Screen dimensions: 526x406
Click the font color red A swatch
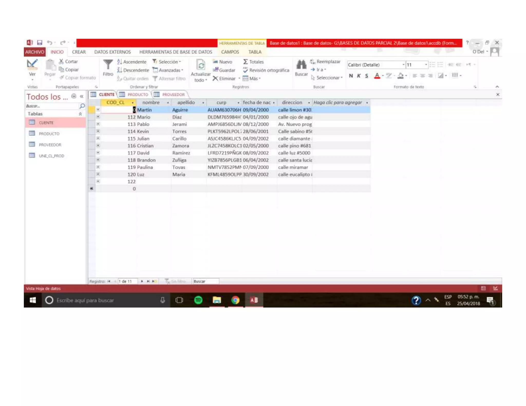377,76
